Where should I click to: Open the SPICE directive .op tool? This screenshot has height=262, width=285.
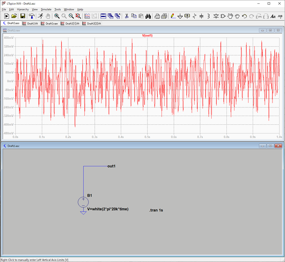point(280,16)
